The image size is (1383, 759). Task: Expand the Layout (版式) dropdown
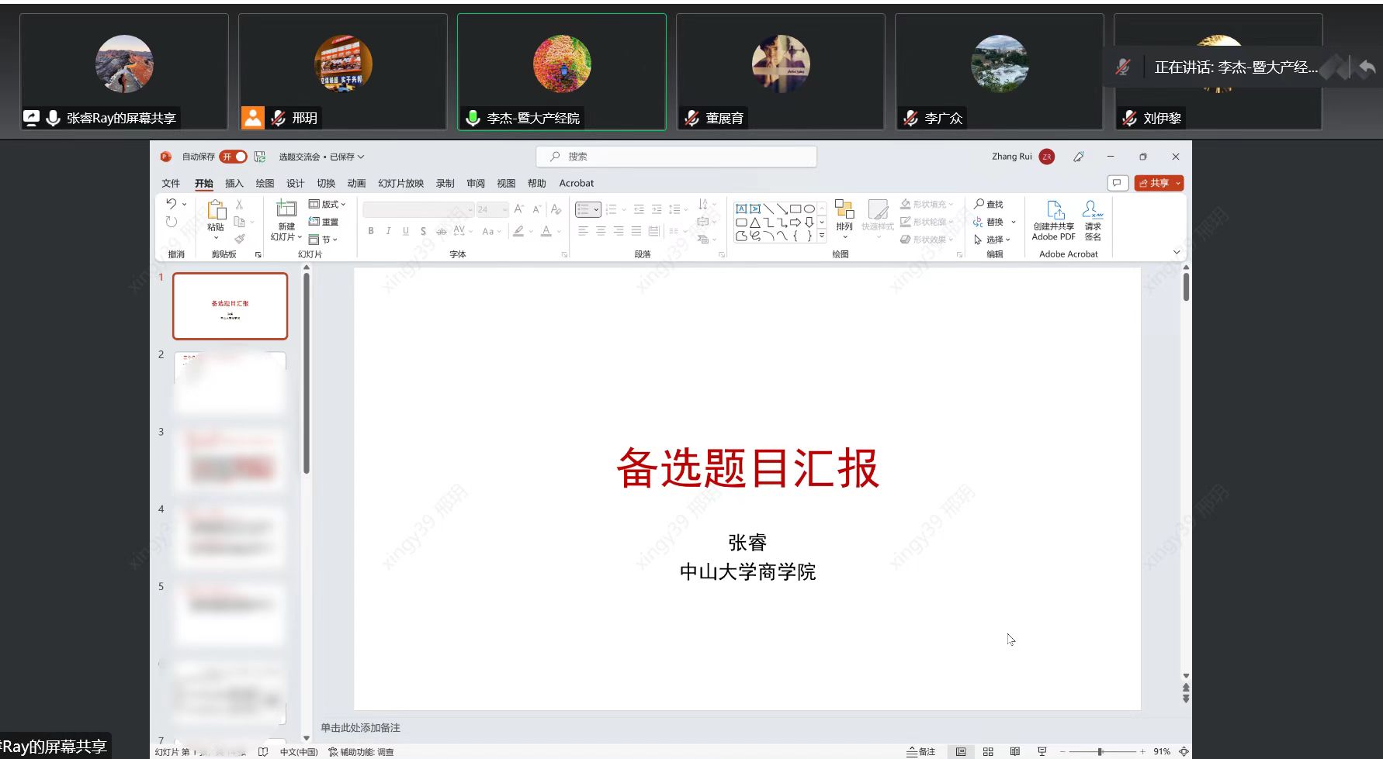tap(328, 204)
